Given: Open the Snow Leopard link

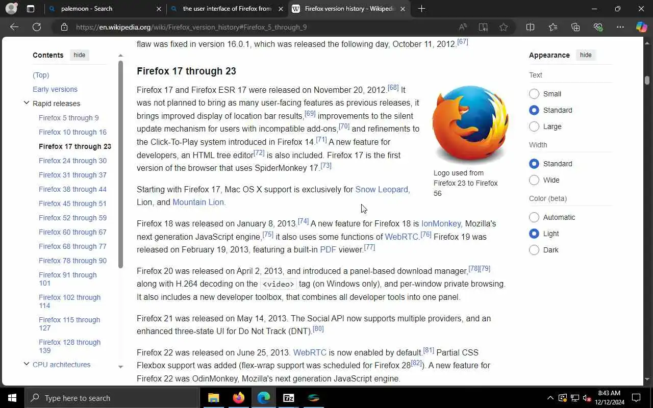Looking at the screenshot, I should 382,189.
